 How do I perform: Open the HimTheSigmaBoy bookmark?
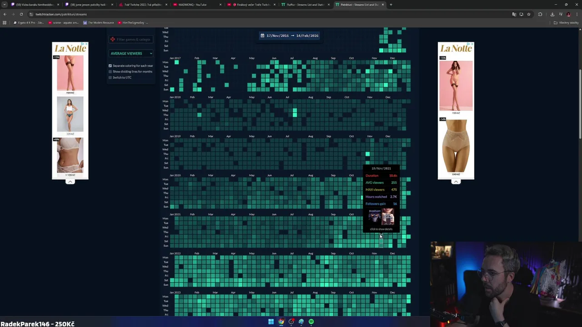133,23
